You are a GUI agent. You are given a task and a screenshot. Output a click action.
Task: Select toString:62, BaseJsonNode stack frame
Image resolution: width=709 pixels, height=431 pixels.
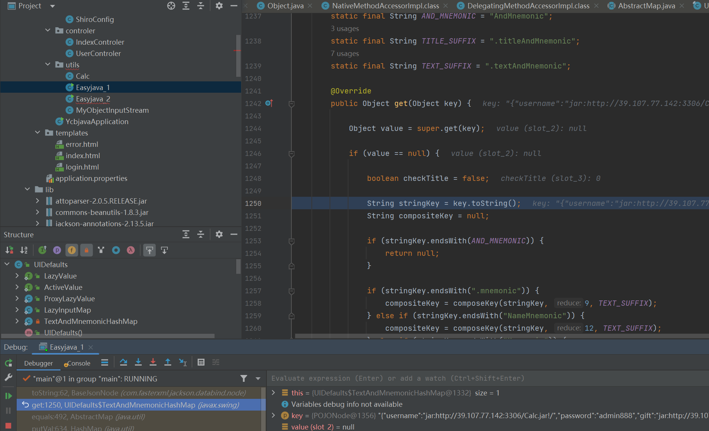[139, 393]
